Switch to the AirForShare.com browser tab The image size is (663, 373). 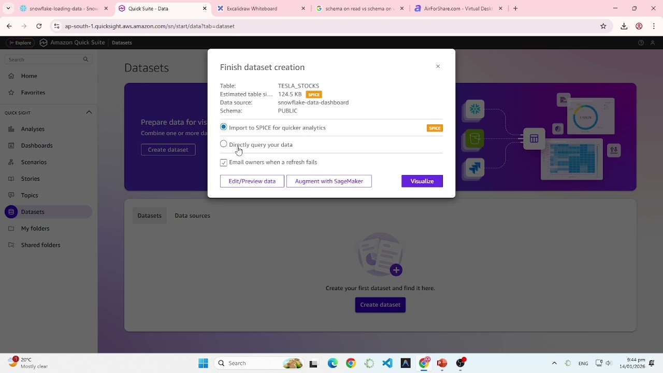pyautogui.click(x=458, y=9)
